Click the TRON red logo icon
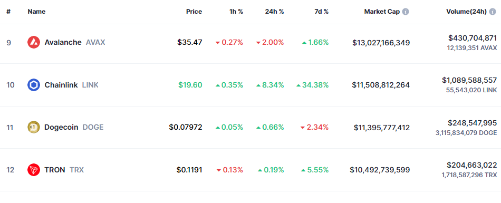 [34, 170]
